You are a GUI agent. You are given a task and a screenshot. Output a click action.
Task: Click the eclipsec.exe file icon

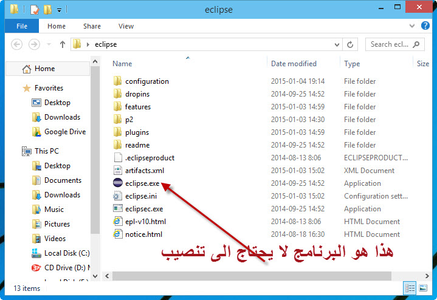click(x=118, y=208)
